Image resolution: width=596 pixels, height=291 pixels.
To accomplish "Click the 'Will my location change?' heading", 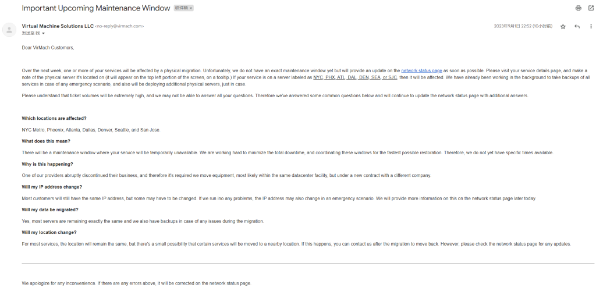I will 49,232.
